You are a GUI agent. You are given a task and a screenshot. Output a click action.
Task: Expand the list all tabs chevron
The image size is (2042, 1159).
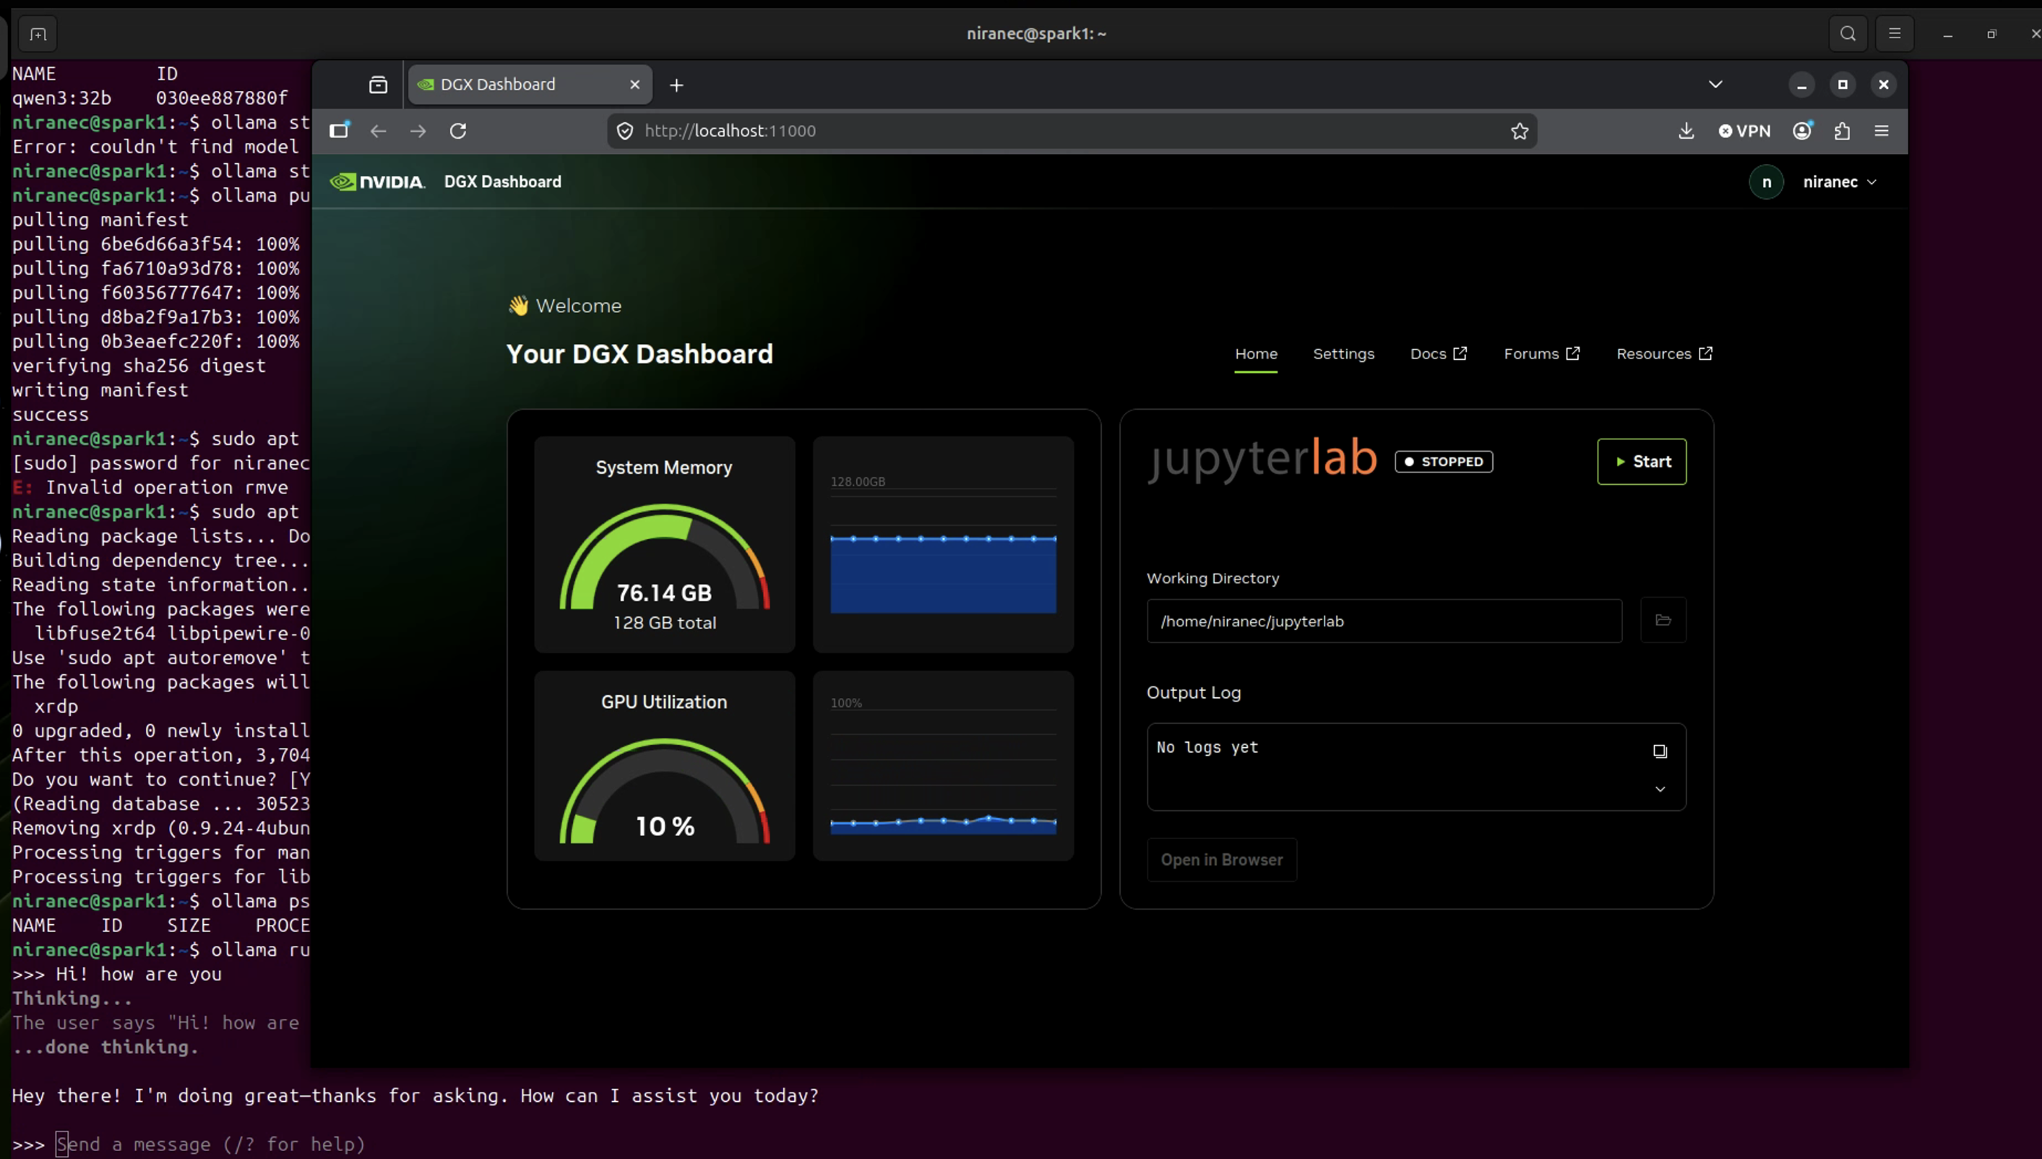(x=1715, y=85)
